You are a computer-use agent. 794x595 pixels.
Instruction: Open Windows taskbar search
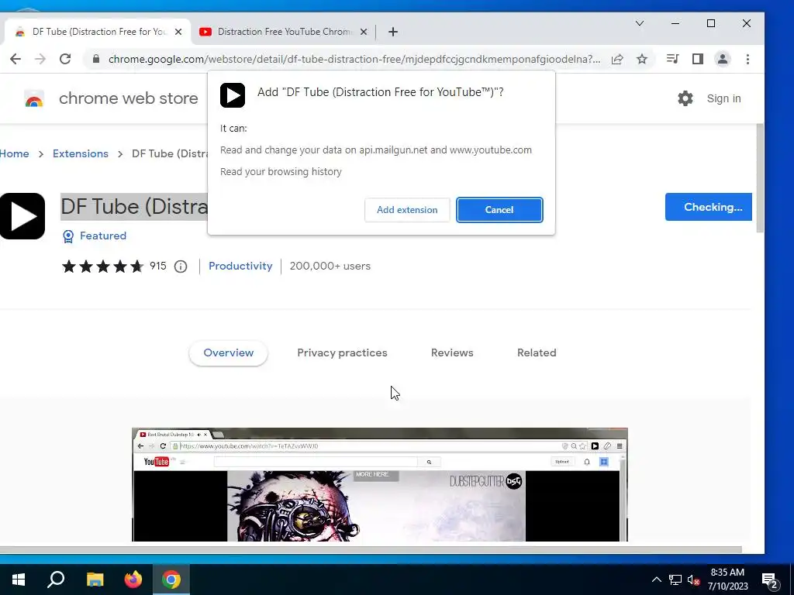click(x=56, y=580)
